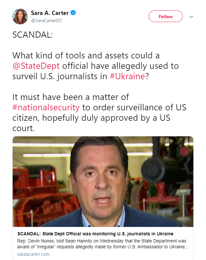
Task: Click the word court. ending the tweet
Action: (x=24, y=128)
